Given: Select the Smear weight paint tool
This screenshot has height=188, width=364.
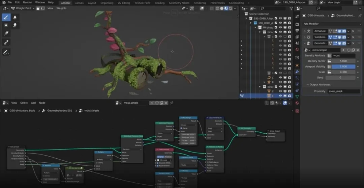Looking at the screenshot, I should pyautogui.click(x=15, y=25).
